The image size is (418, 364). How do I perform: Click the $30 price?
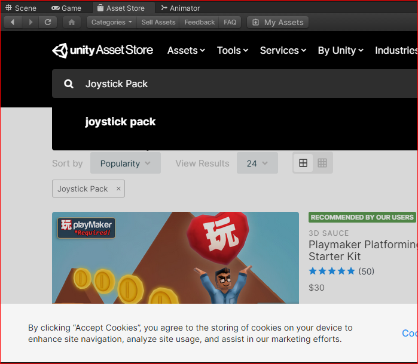pos(316,288)
